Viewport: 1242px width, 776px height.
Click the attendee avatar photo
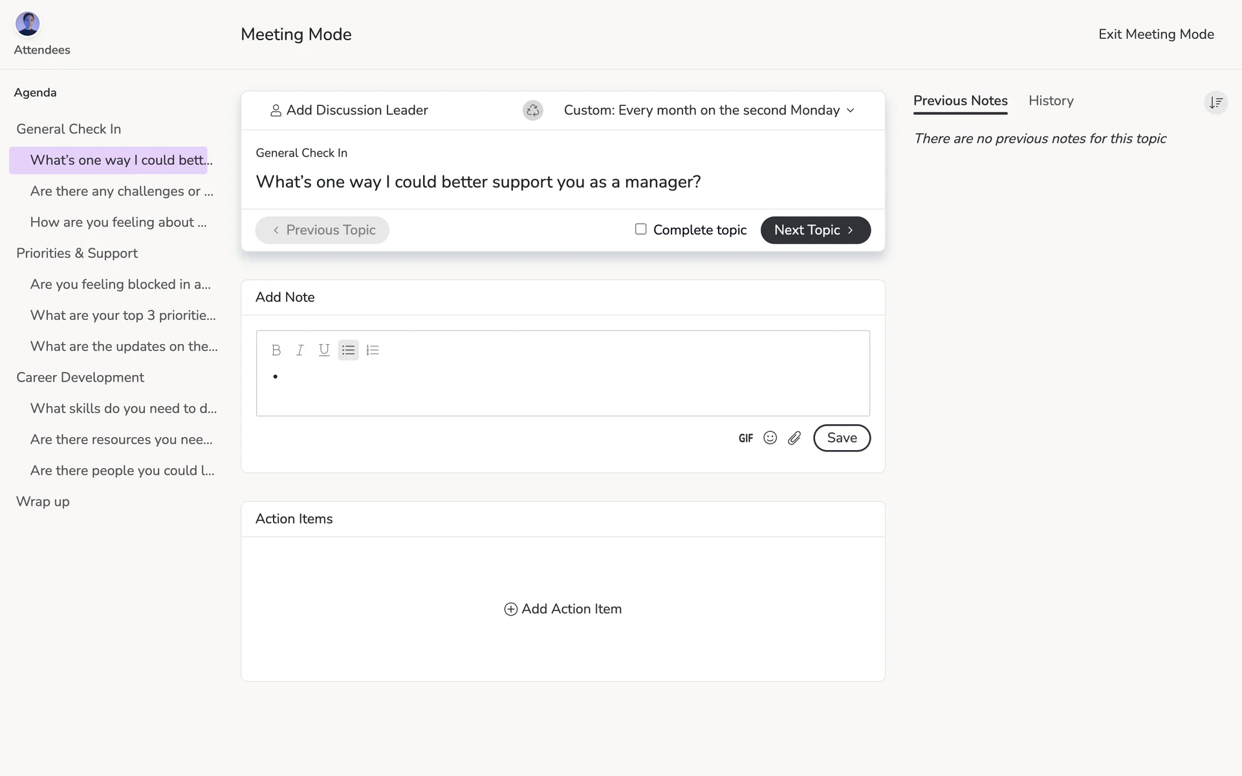click(28, 24)
